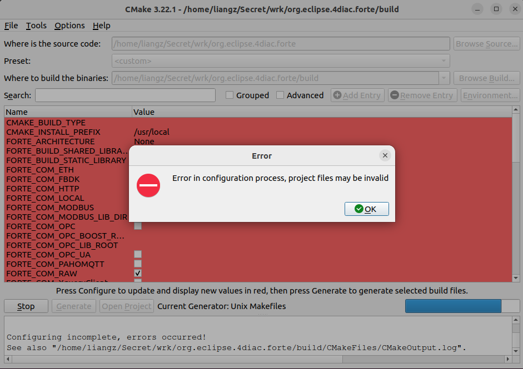Toggle FORTE_COM_OPC checkbox
The height and width of the screenshot is (369, 523).
(138, 226)
